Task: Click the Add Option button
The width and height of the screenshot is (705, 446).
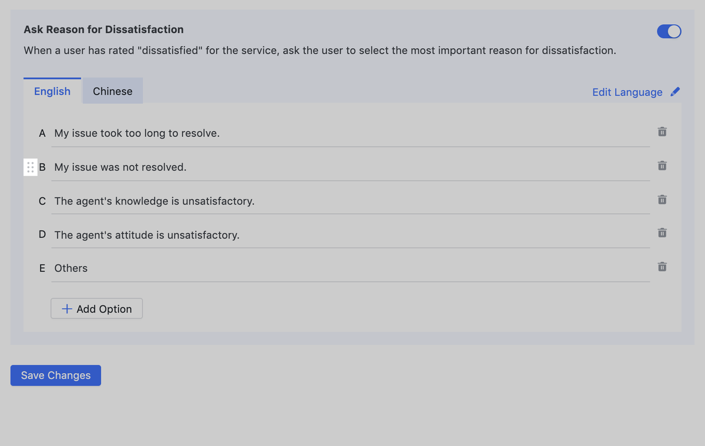Action: click(x=97, y=309)
